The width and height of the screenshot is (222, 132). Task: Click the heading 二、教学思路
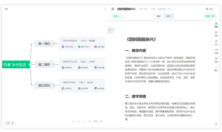tap(135, 96)
